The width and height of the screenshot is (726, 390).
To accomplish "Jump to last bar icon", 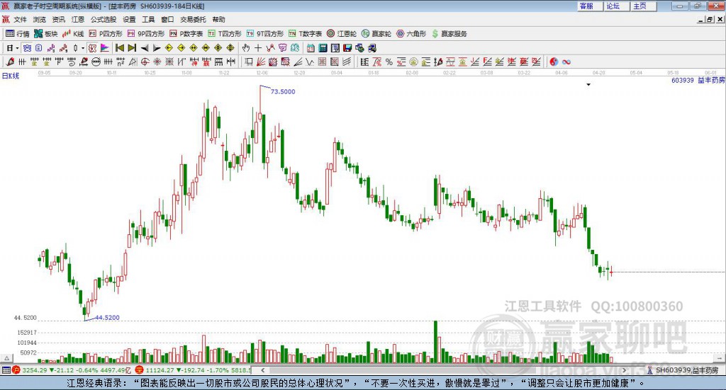I will (x=132, y=48).
